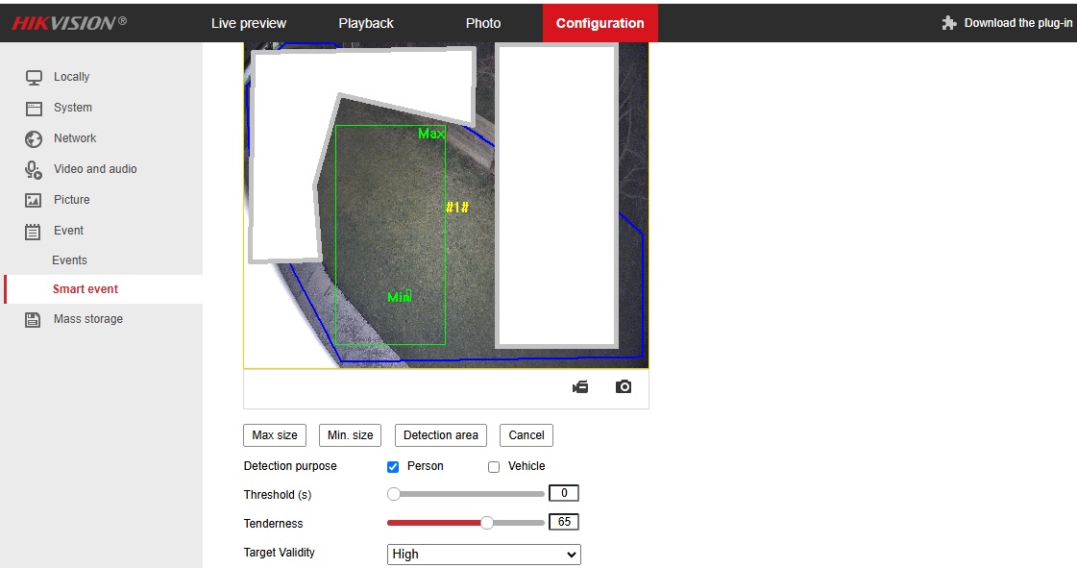Collapse the Event section in sidebar
1077x568 pixels.
67,231
